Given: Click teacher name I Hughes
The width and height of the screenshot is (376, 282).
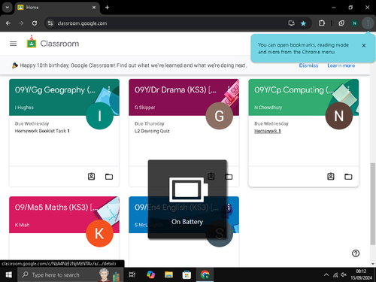Looking at the screenshot, I should 24,108.
